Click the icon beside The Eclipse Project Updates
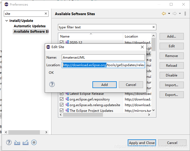Viewport: 190px width, 151px height. (67, 110)
